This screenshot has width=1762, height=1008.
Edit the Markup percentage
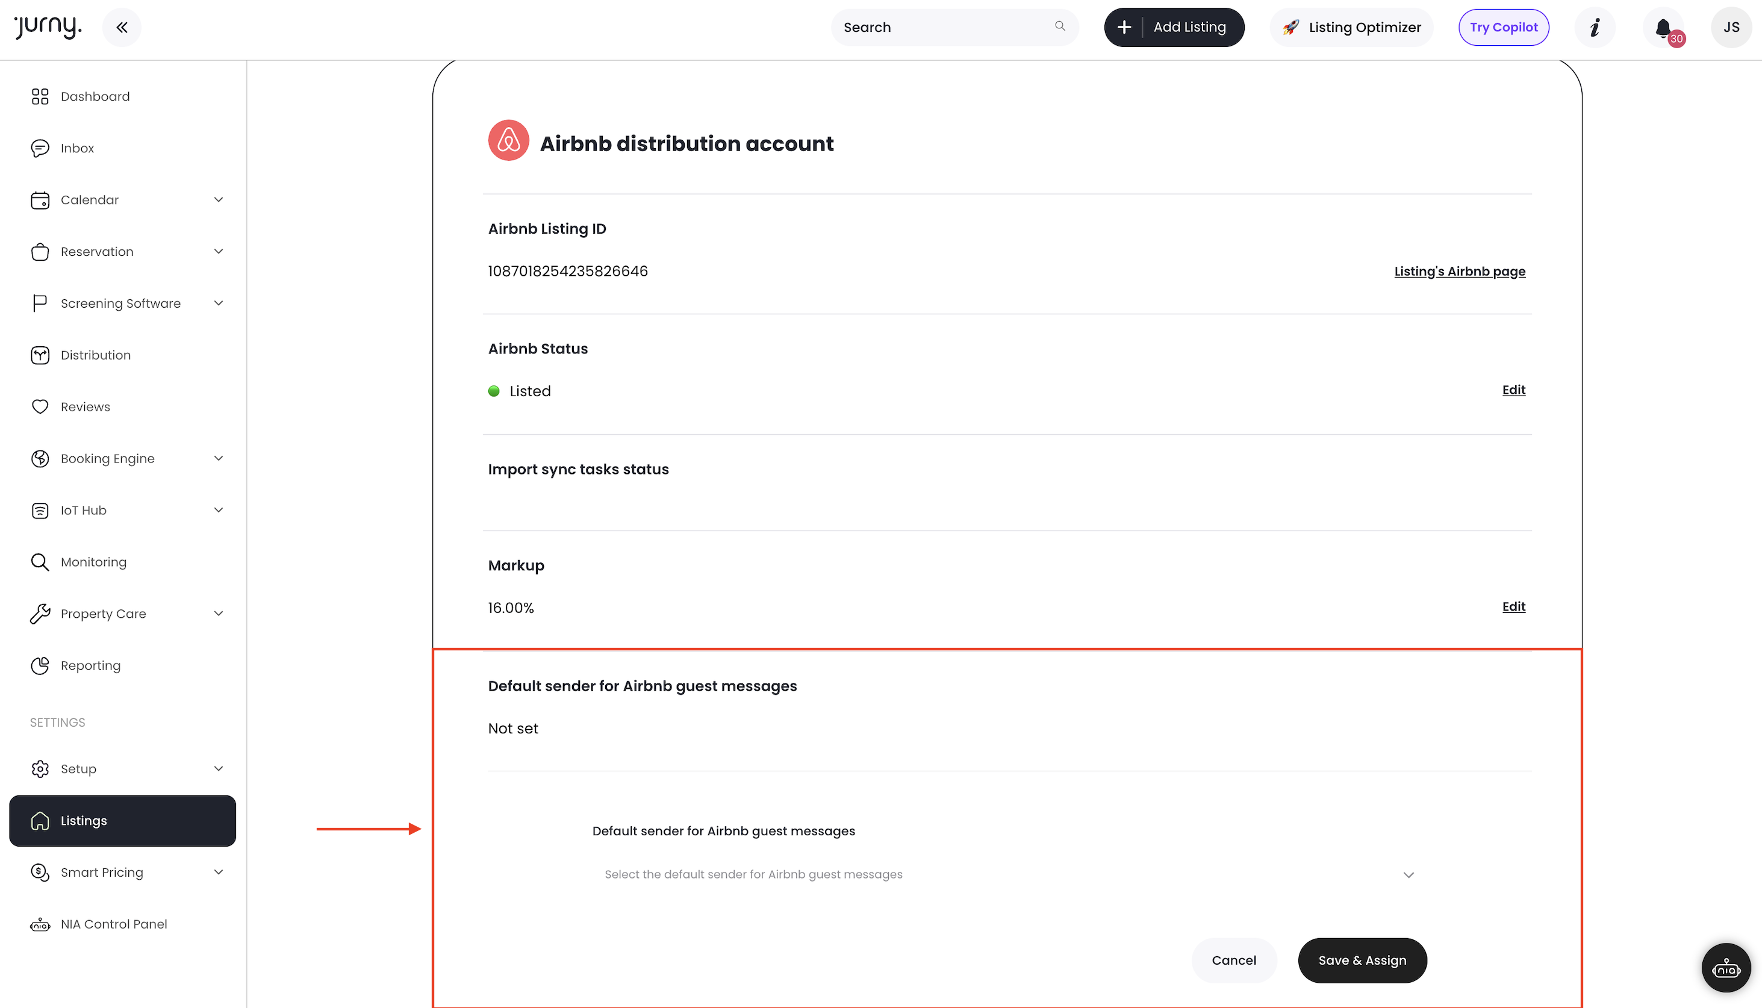point(1513,606)
